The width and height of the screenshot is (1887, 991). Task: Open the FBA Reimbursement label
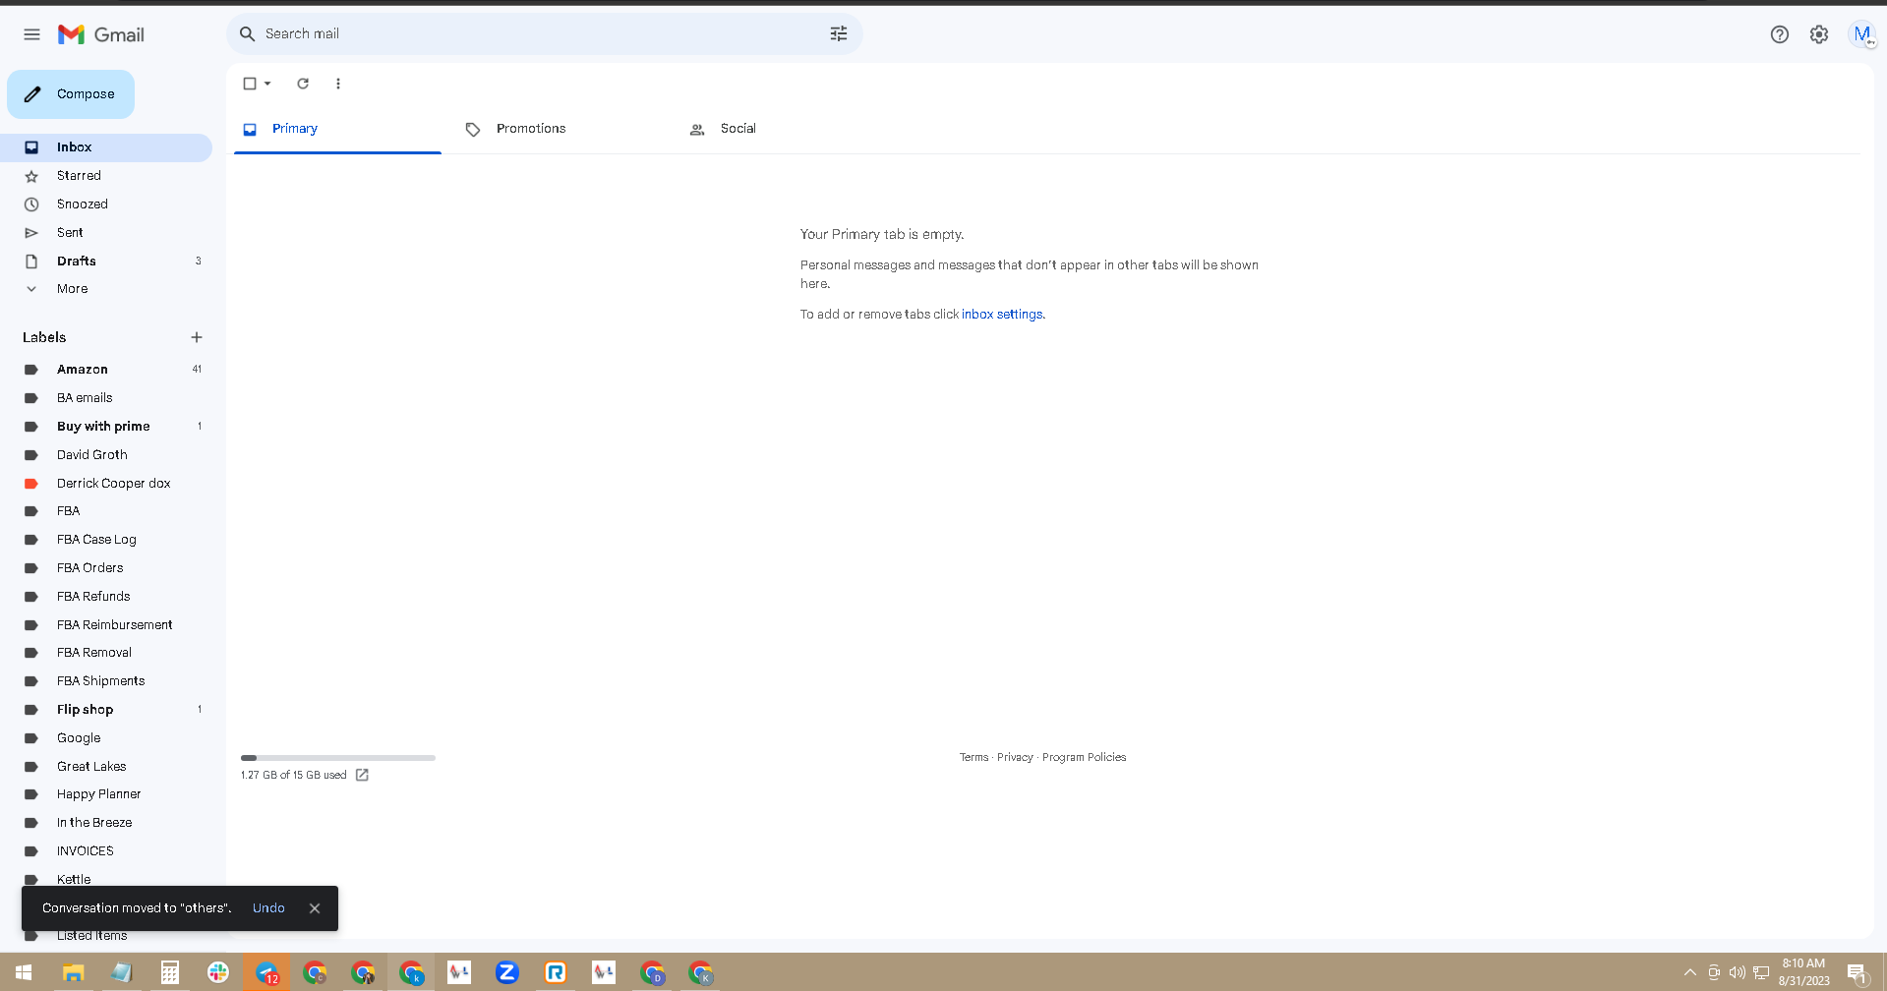point(106,625)
